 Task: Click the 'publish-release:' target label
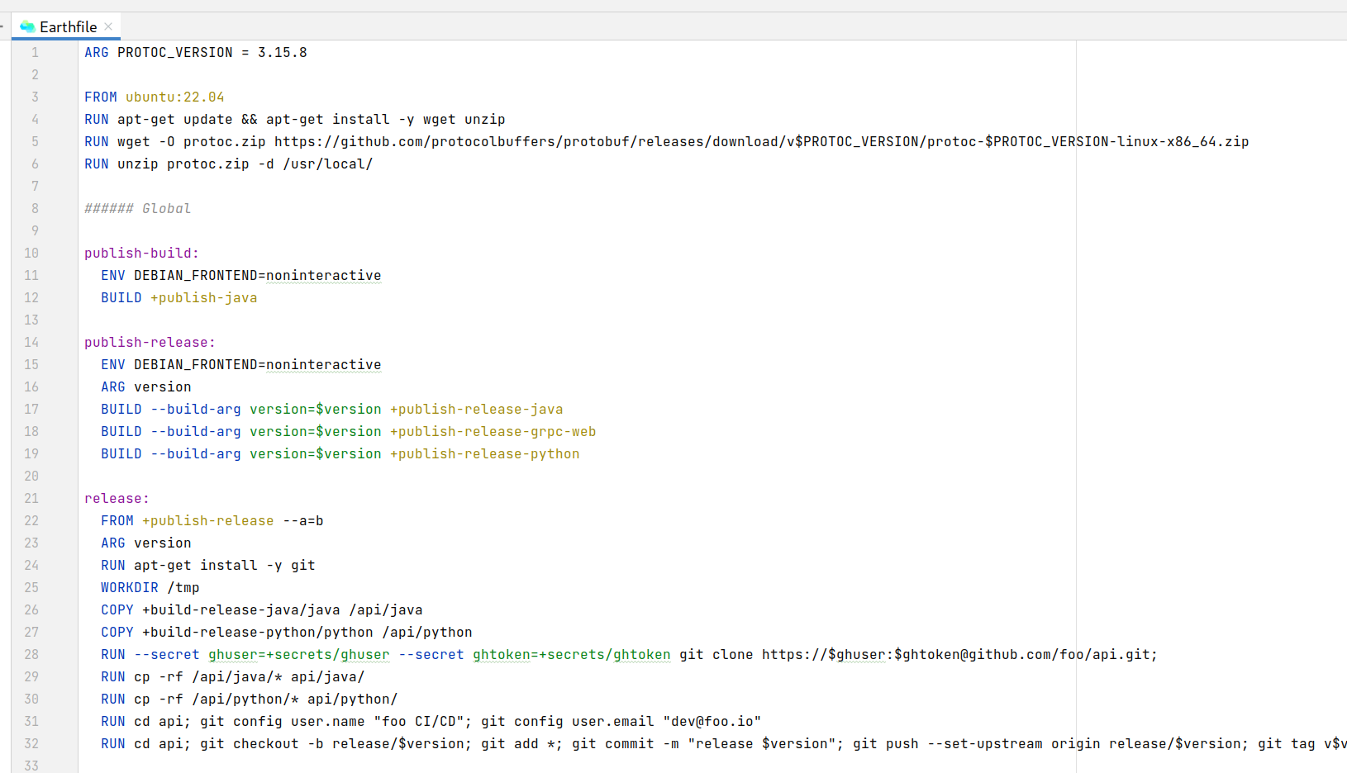click(x=150, y=342)
